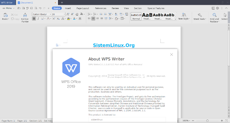Click the Decrease indent icon
Image resolution: width=230 pixels, height=123 pixels.
click(x=101, y=14)
